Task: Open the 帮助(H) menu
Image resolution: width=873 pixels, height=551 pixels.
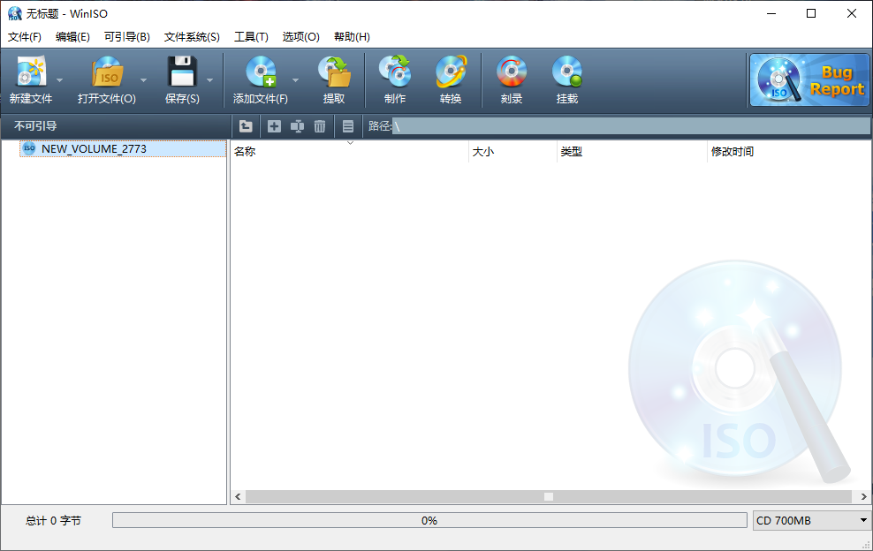Action: (x=352, y=37)
